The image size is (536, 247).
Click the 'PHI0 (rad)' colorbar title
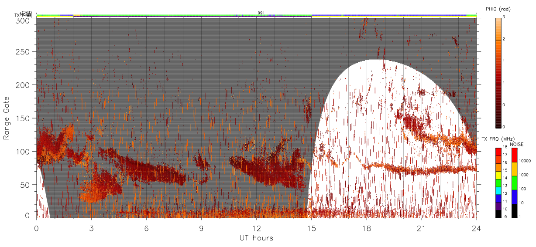tap(498, 9)
